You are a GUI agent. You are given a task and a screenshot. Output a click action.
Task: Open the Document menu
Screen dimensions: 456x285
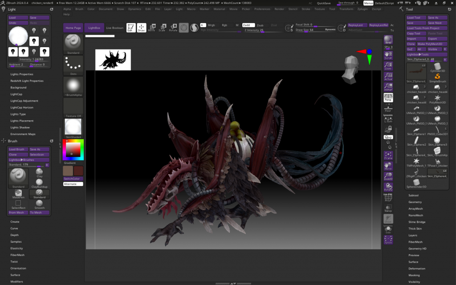tap(106, 9)
